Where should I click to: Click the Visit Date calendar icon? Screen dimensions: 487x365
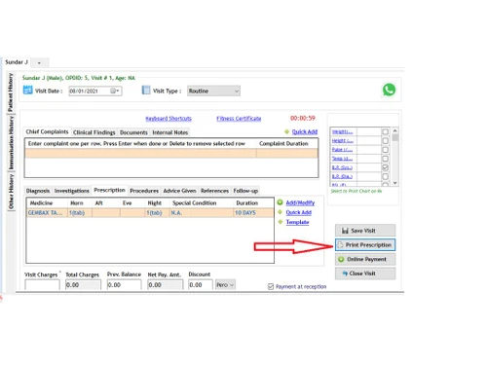(28, 90)
